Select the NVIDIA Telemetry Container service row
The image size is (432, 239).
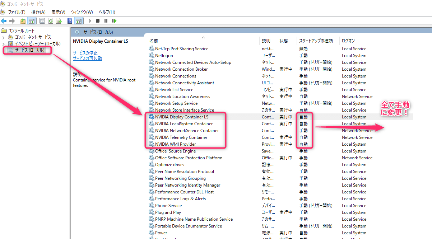[x=181, y=137]
